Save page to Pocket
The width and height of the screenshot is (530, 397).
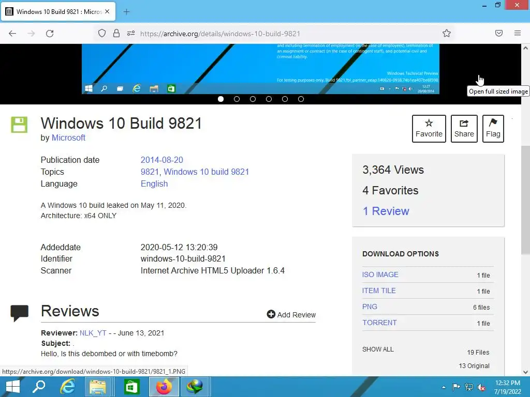pos(499,33)
